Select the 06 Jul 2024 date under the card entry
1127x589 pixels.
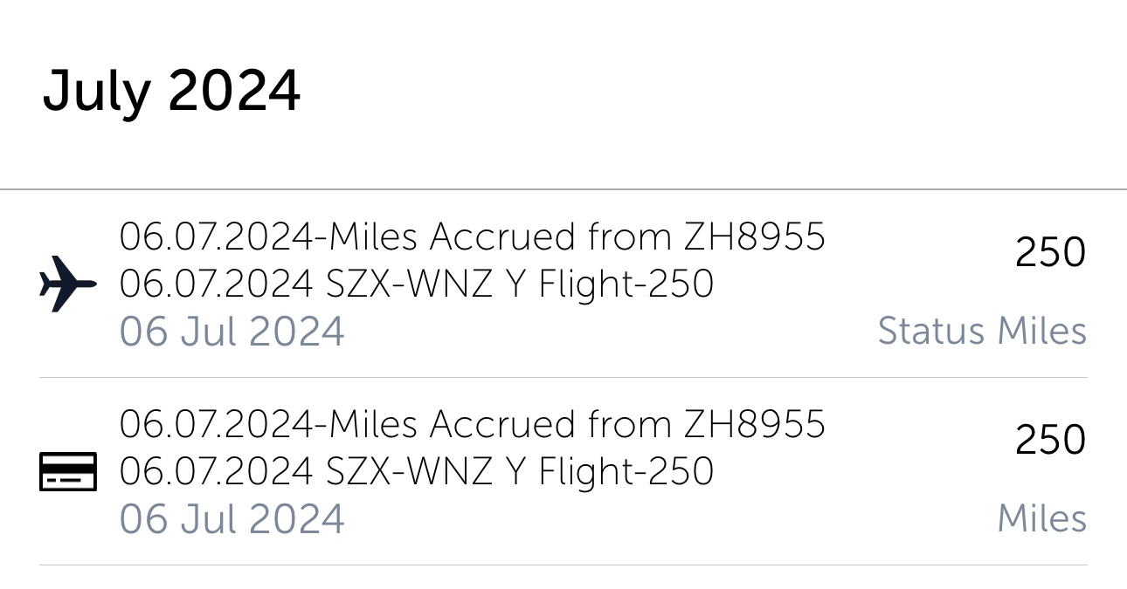click(x=232, y=518)
